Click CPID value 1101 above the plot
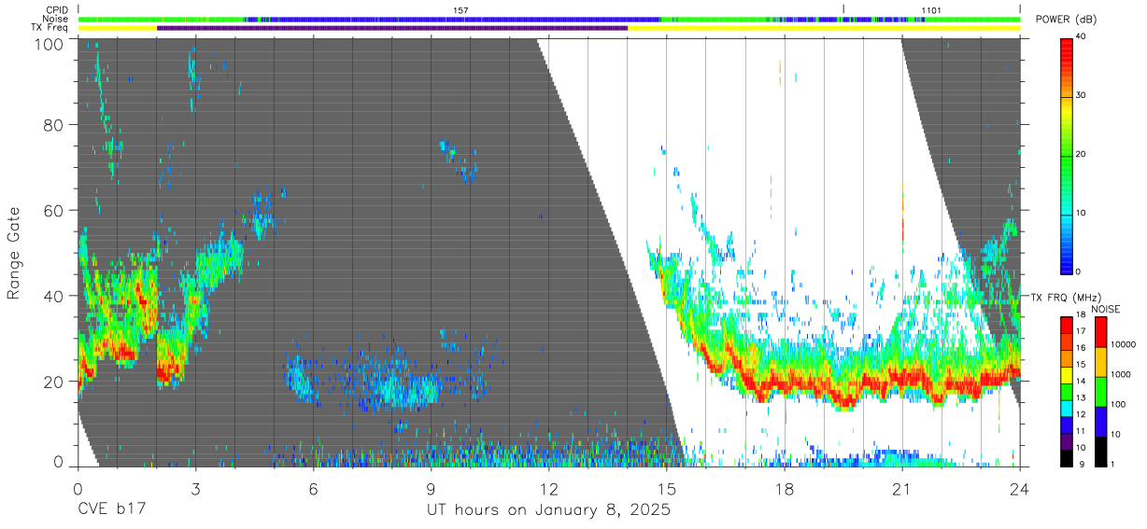This screenshot has width=1147, height=529. click(x=931, y=10)
